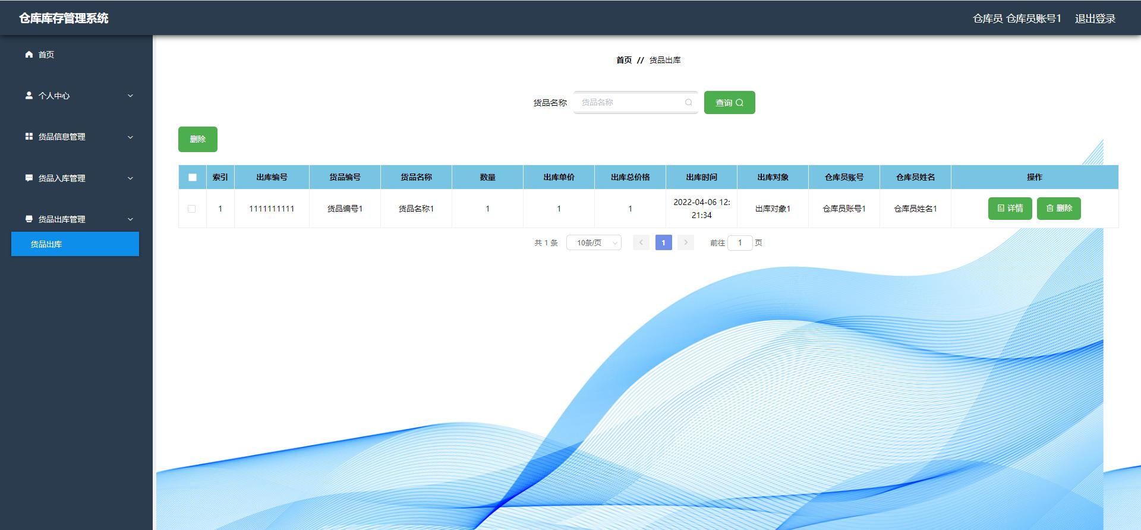
Task: Expand the 货品入库管理 chevron
Action: pyautogui.click(x=130, y=178)
